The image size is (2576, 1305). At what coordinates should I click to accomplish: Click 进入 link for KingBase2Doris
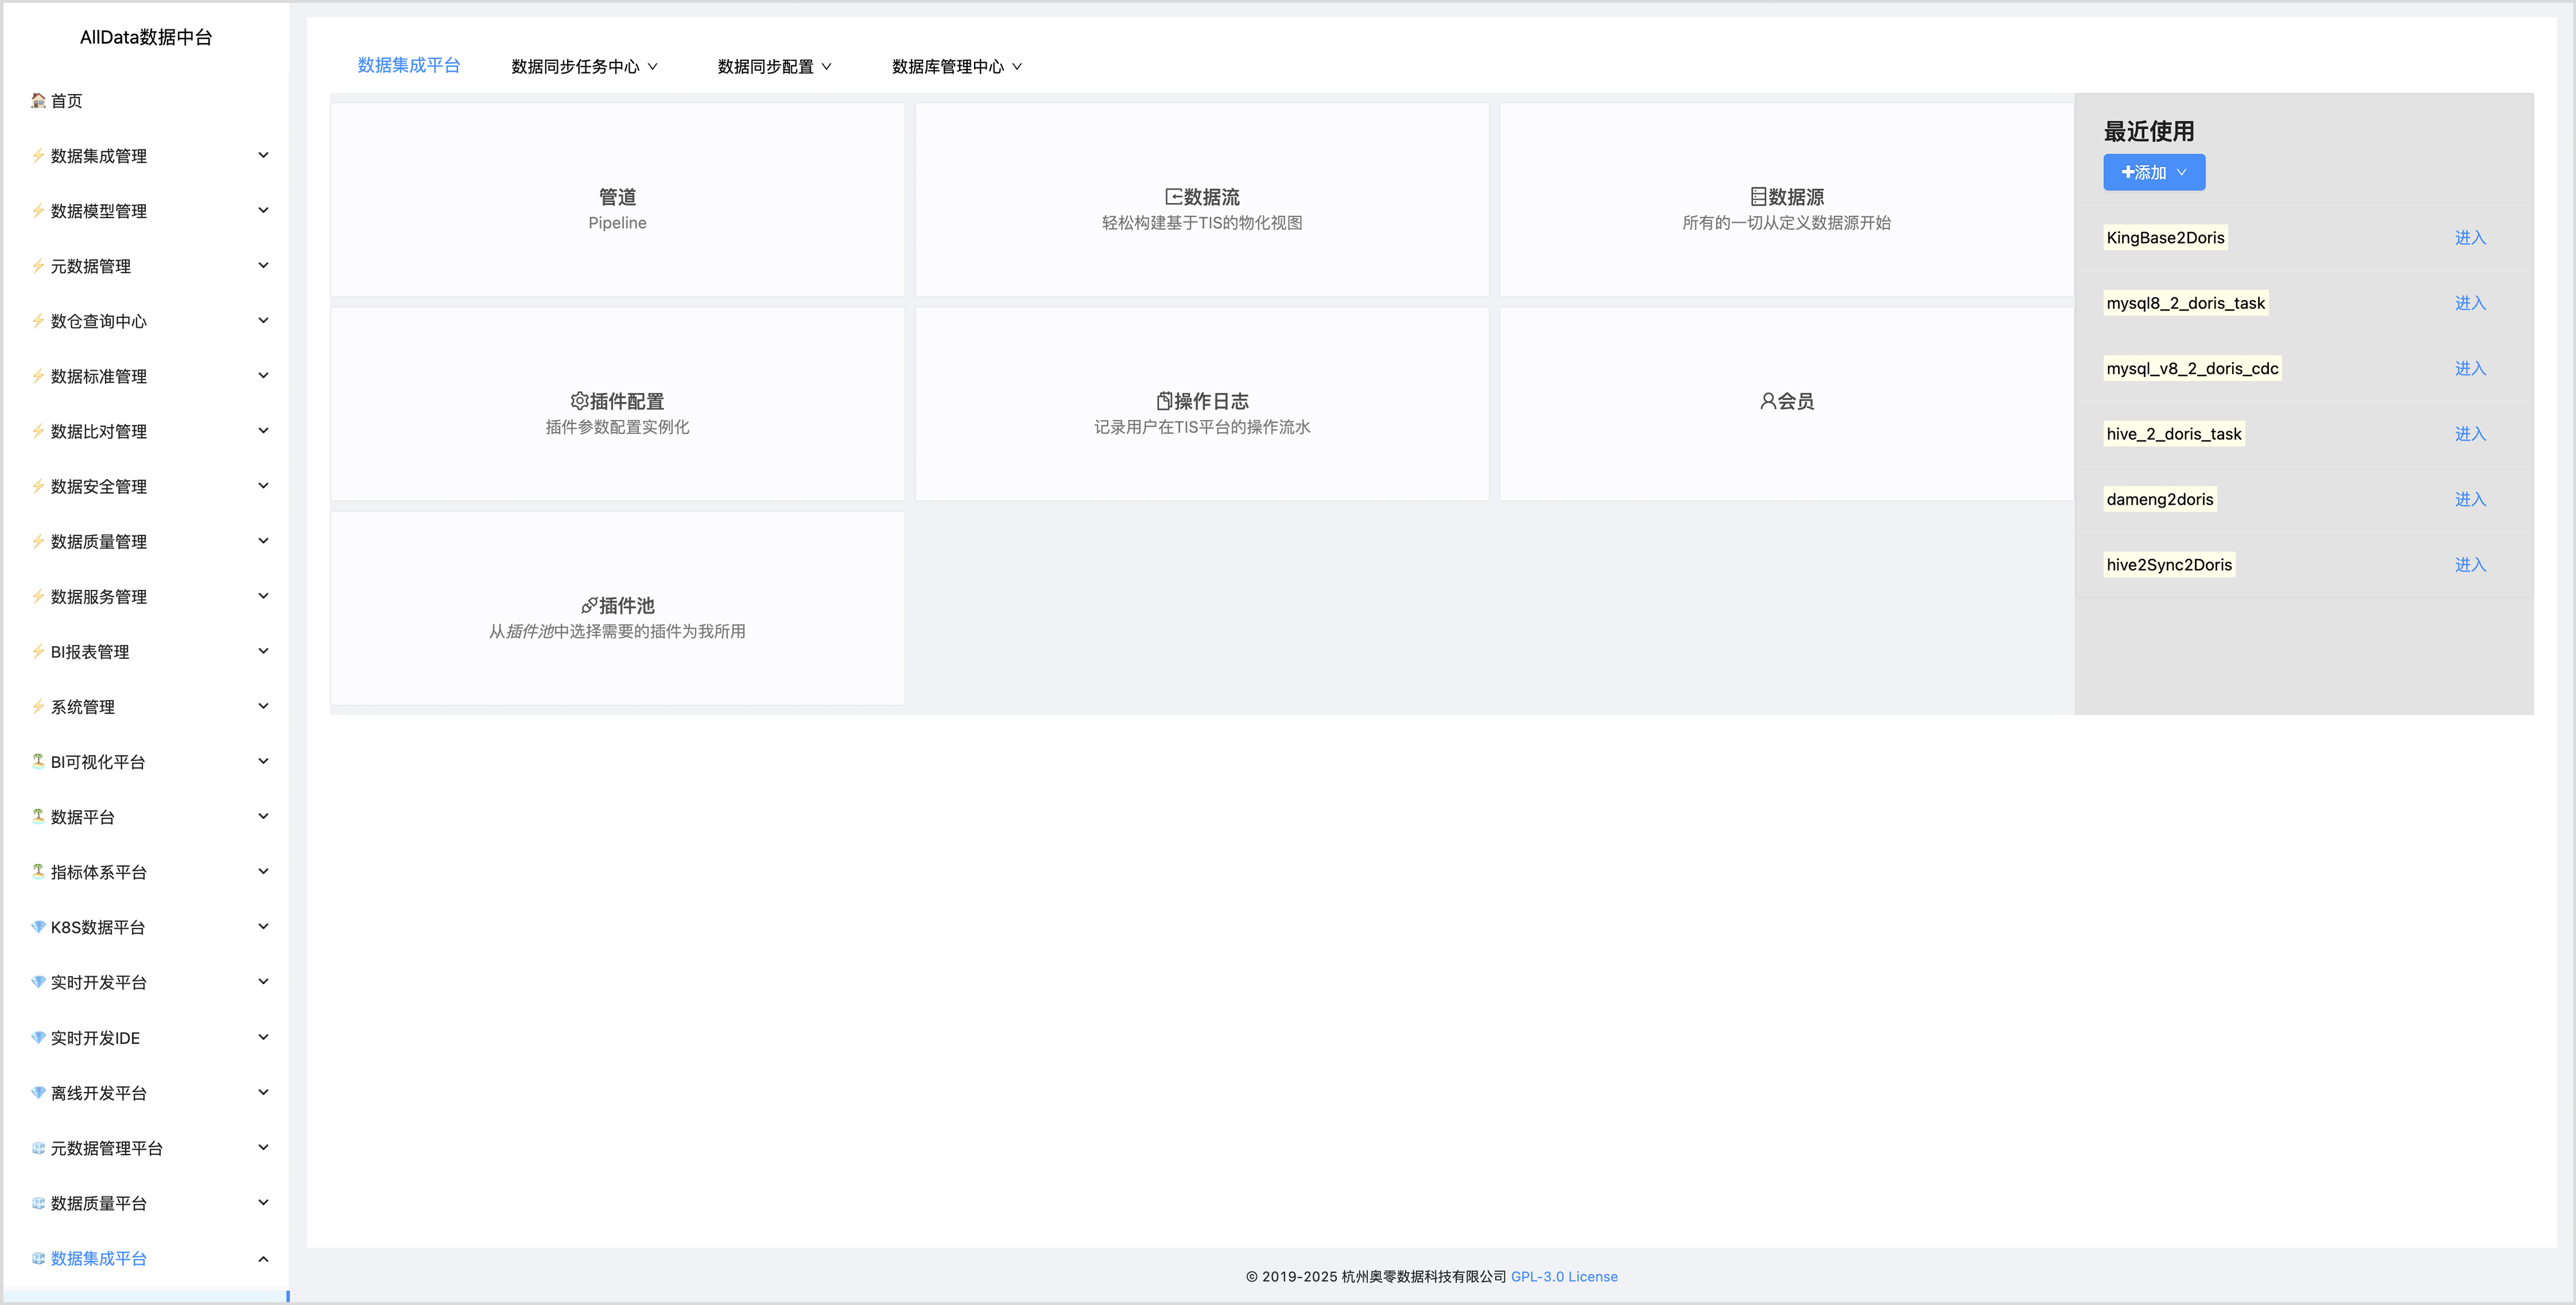(x=2469, y=238)
